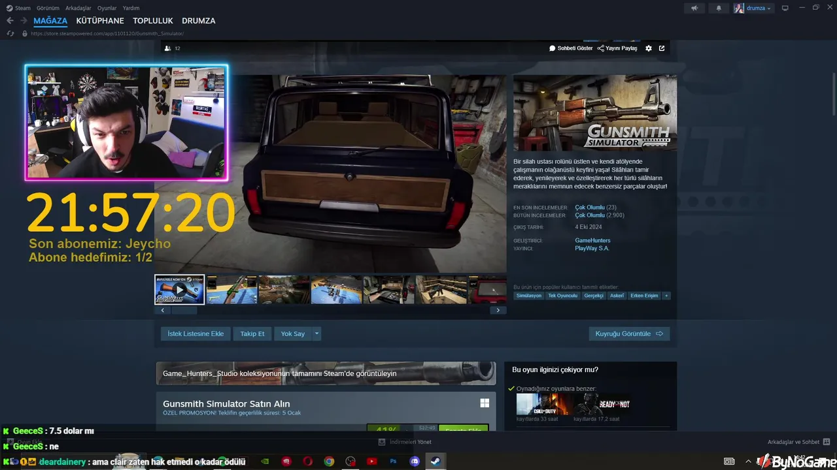Open the Arkadaşlar menu
The image size is (837, 470).
tap(78, 8)
